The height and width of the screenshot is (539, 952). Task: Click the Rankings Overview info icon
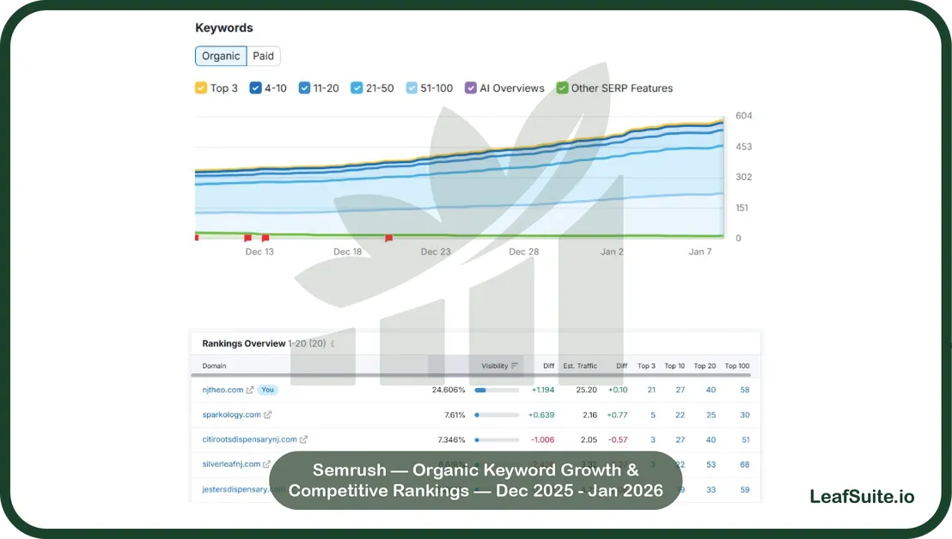point(333,344)
